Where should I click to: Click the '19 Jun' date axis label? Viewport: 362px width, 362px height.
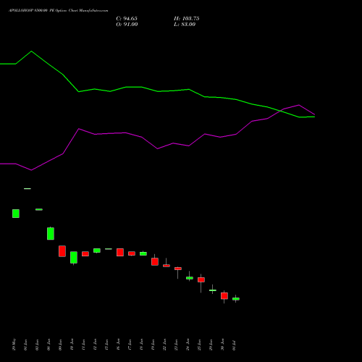point(153,345)
